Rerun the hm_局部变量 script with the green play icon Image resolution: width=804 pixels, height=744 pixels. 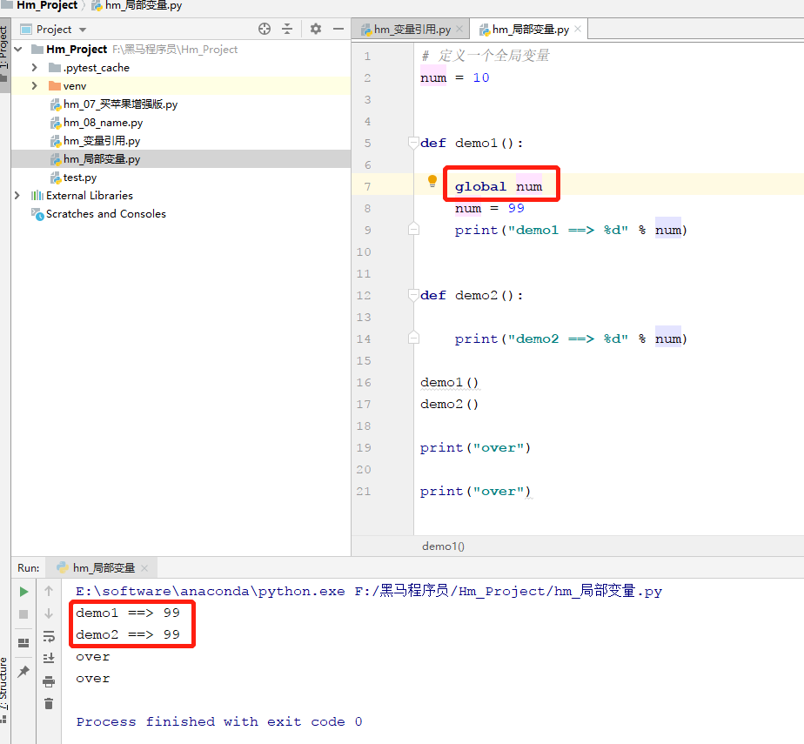(24, 591)
